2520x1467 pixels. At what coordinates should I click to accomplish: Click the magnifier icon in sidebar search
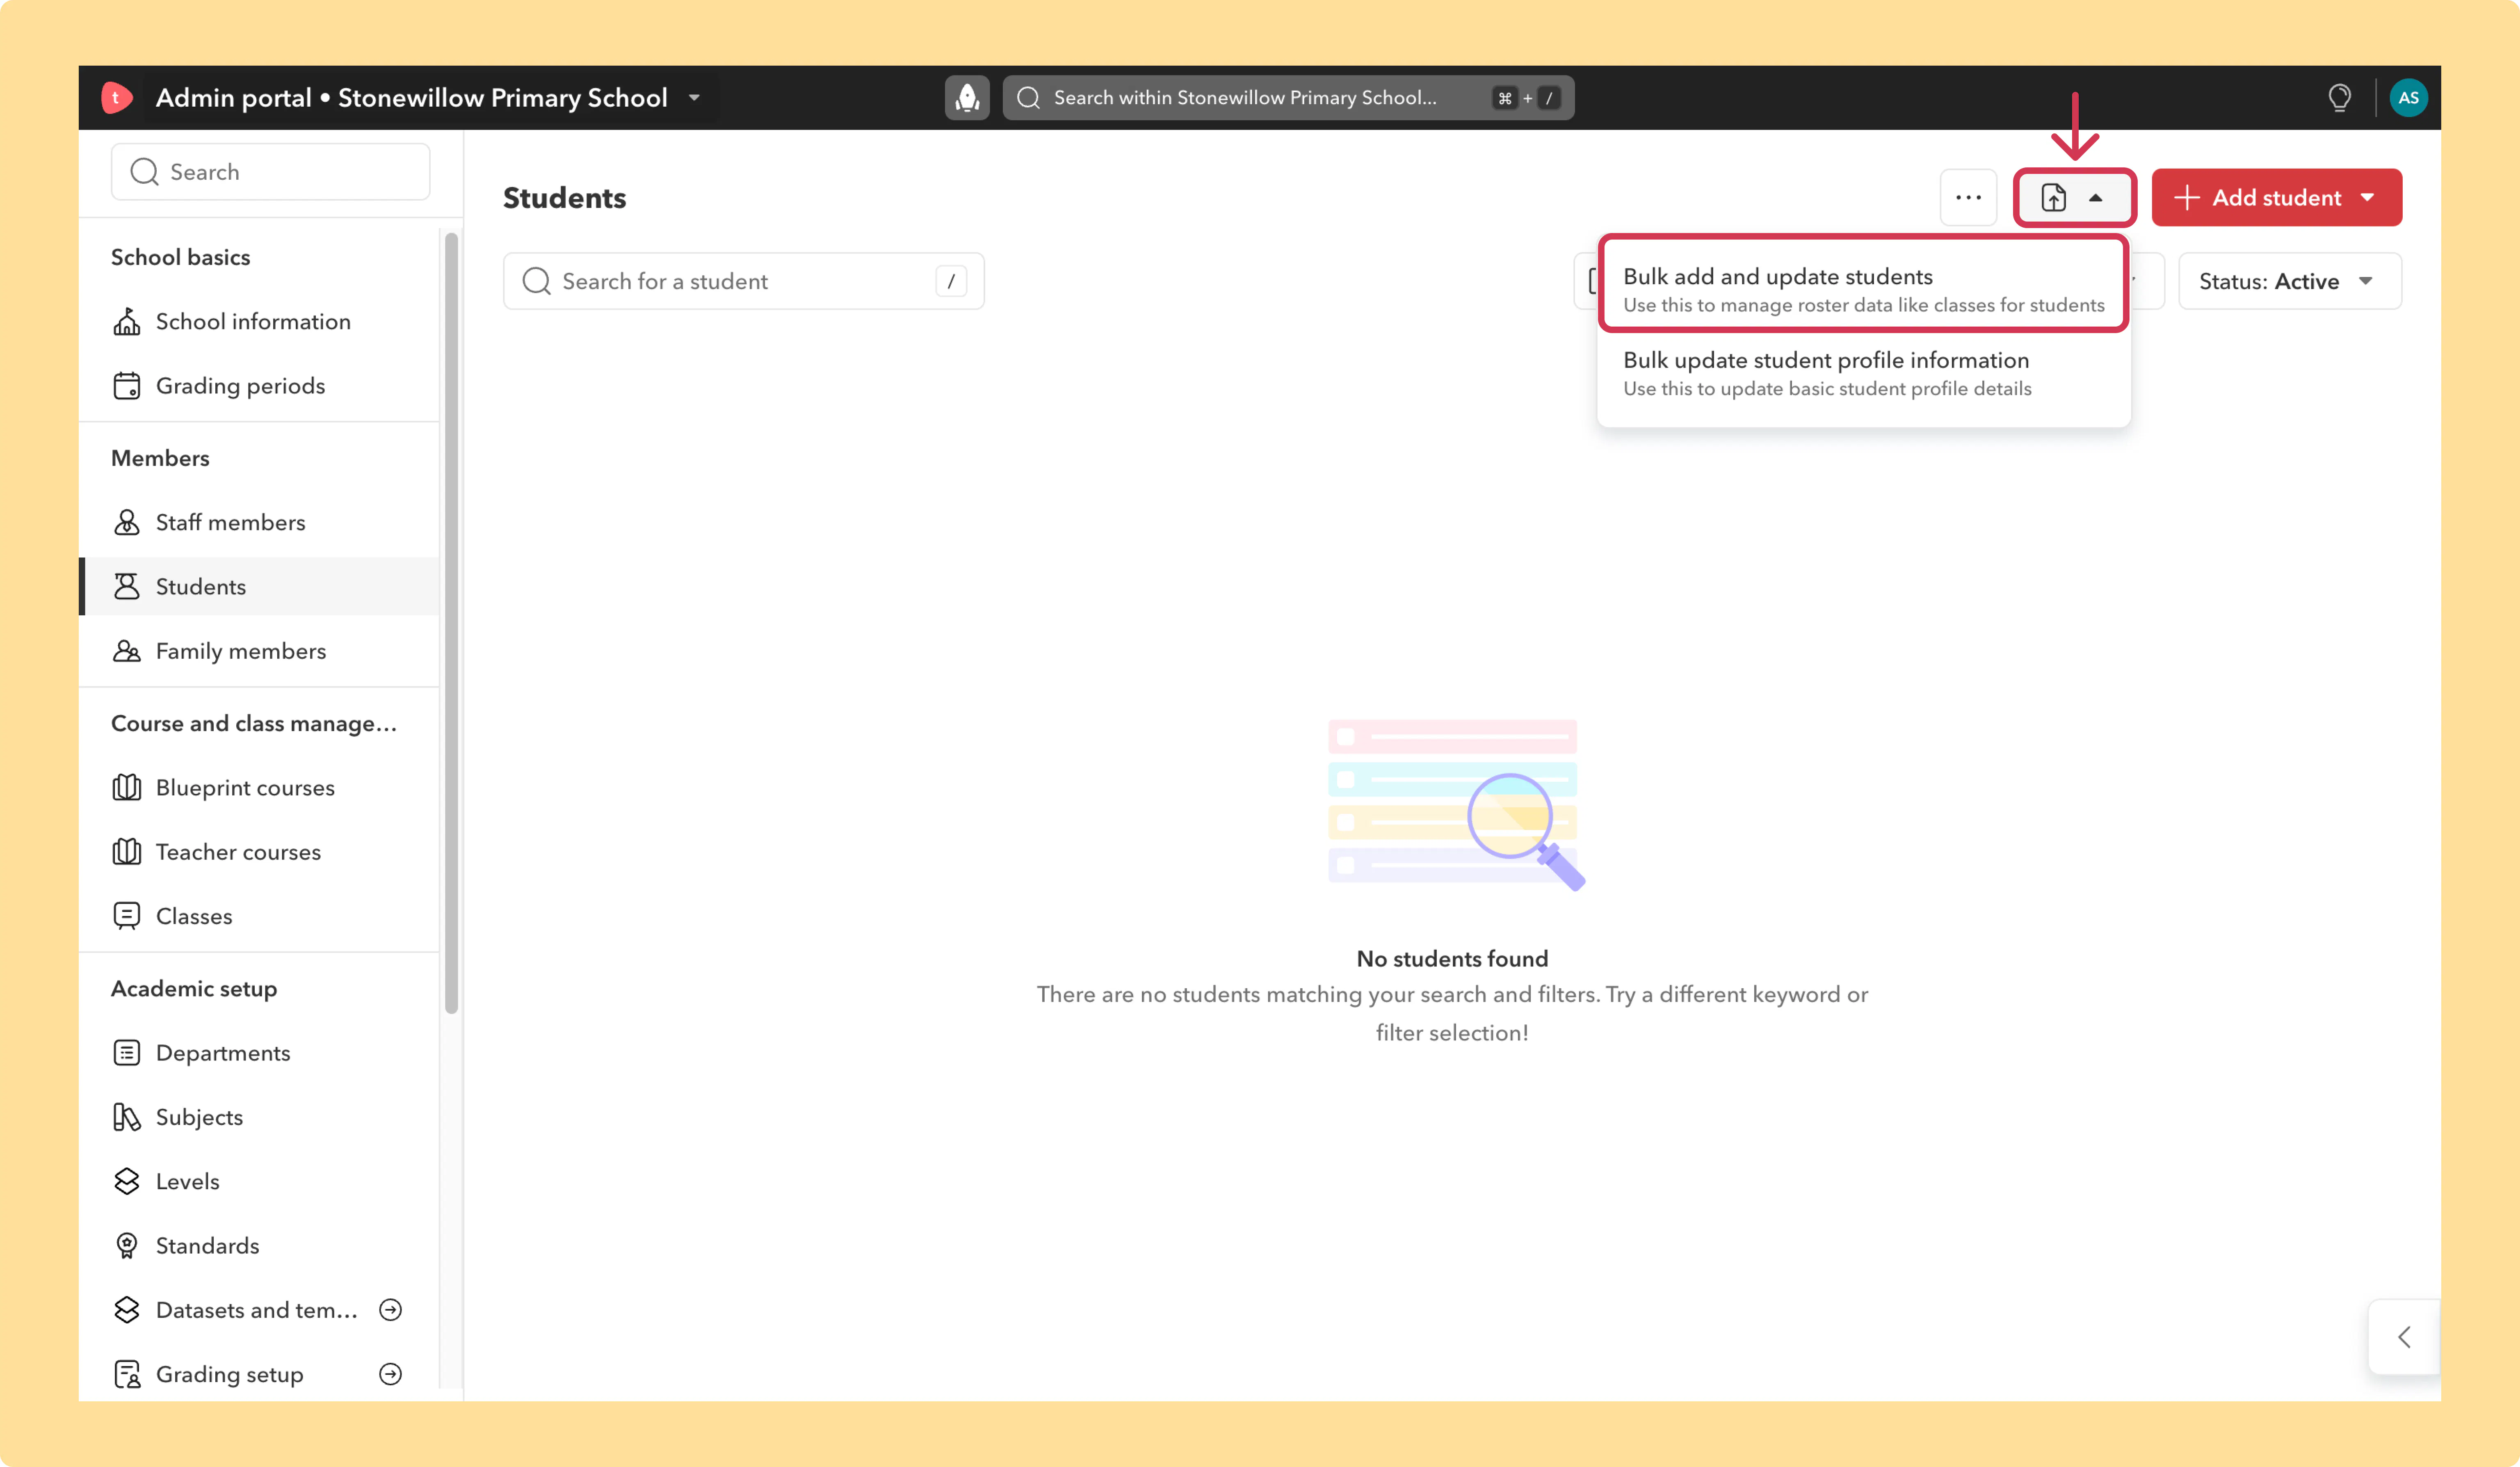click(x=145, y=172)
